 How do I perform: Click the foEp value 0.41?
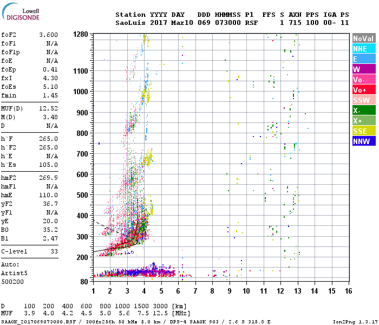point(50,69)
